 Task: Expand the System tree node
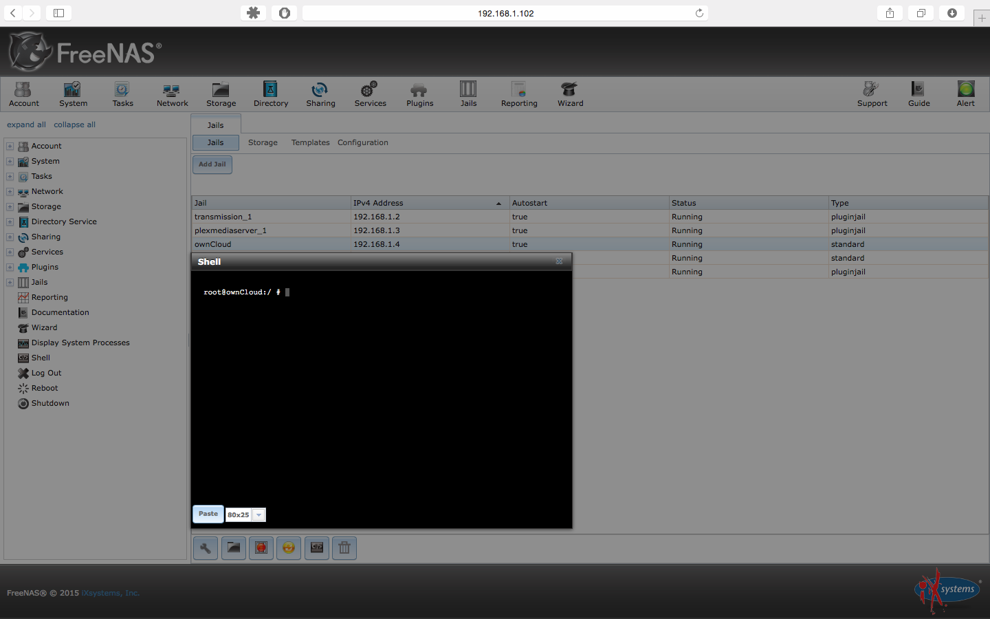[x=10, y=161]
